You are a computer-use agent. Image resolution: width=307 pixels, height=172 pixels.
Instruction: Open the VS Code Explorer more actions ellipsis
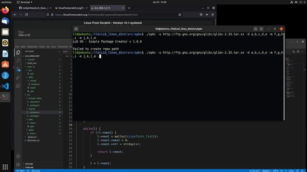[x=59, y=52]
